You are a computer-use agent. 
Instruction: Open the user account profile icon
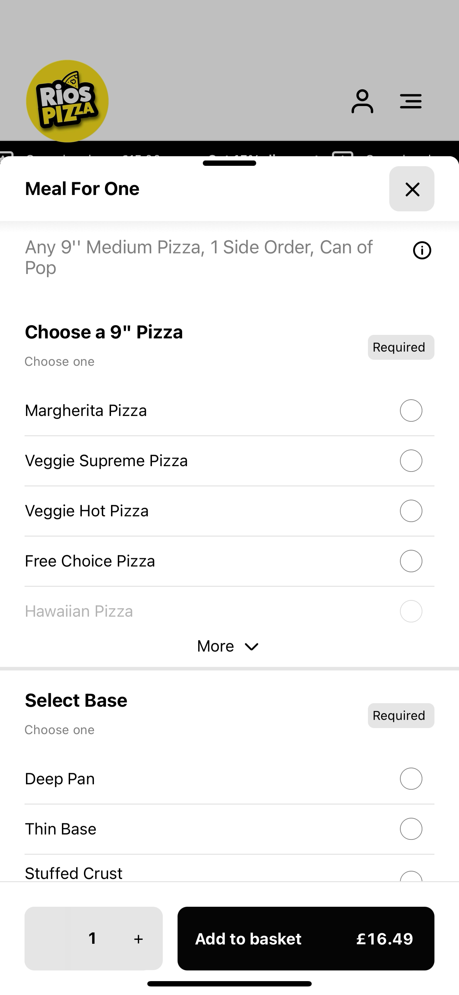tap(362, 101)
